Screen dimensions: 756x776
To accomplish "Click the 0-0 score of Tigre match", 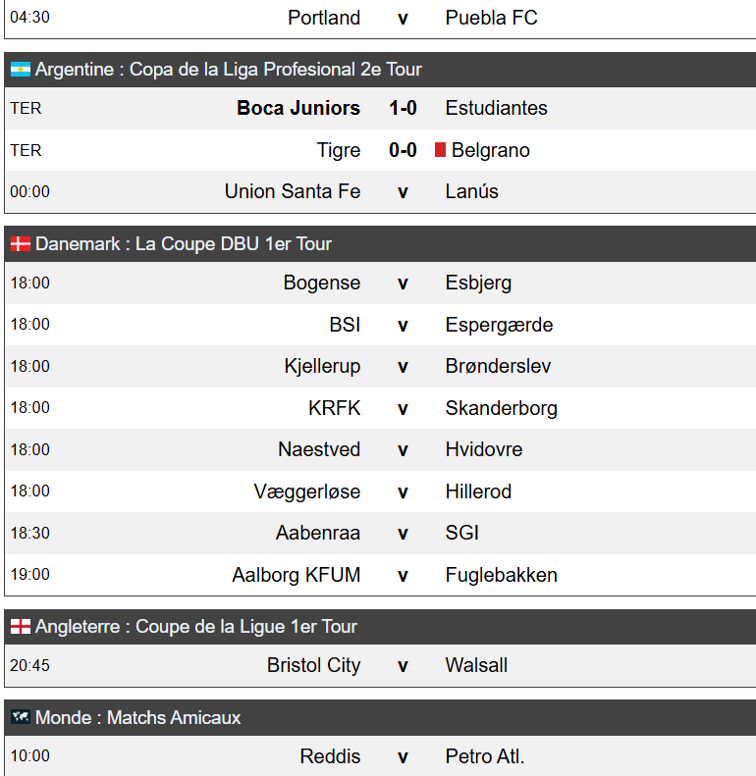I will [403, 150].
